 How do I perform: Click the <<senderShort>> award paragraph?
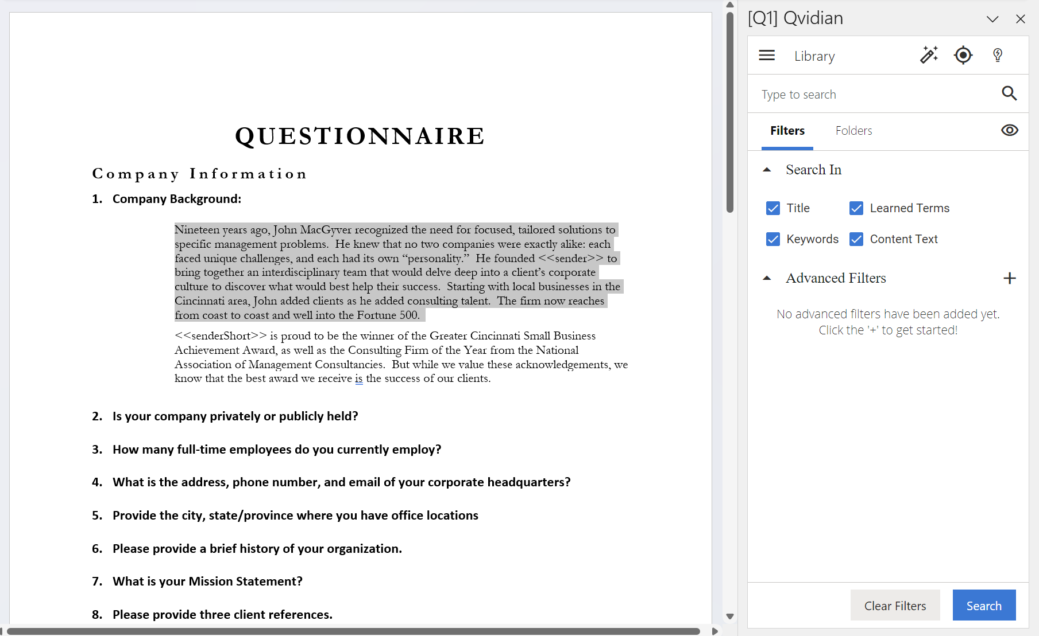coord(401,357)
